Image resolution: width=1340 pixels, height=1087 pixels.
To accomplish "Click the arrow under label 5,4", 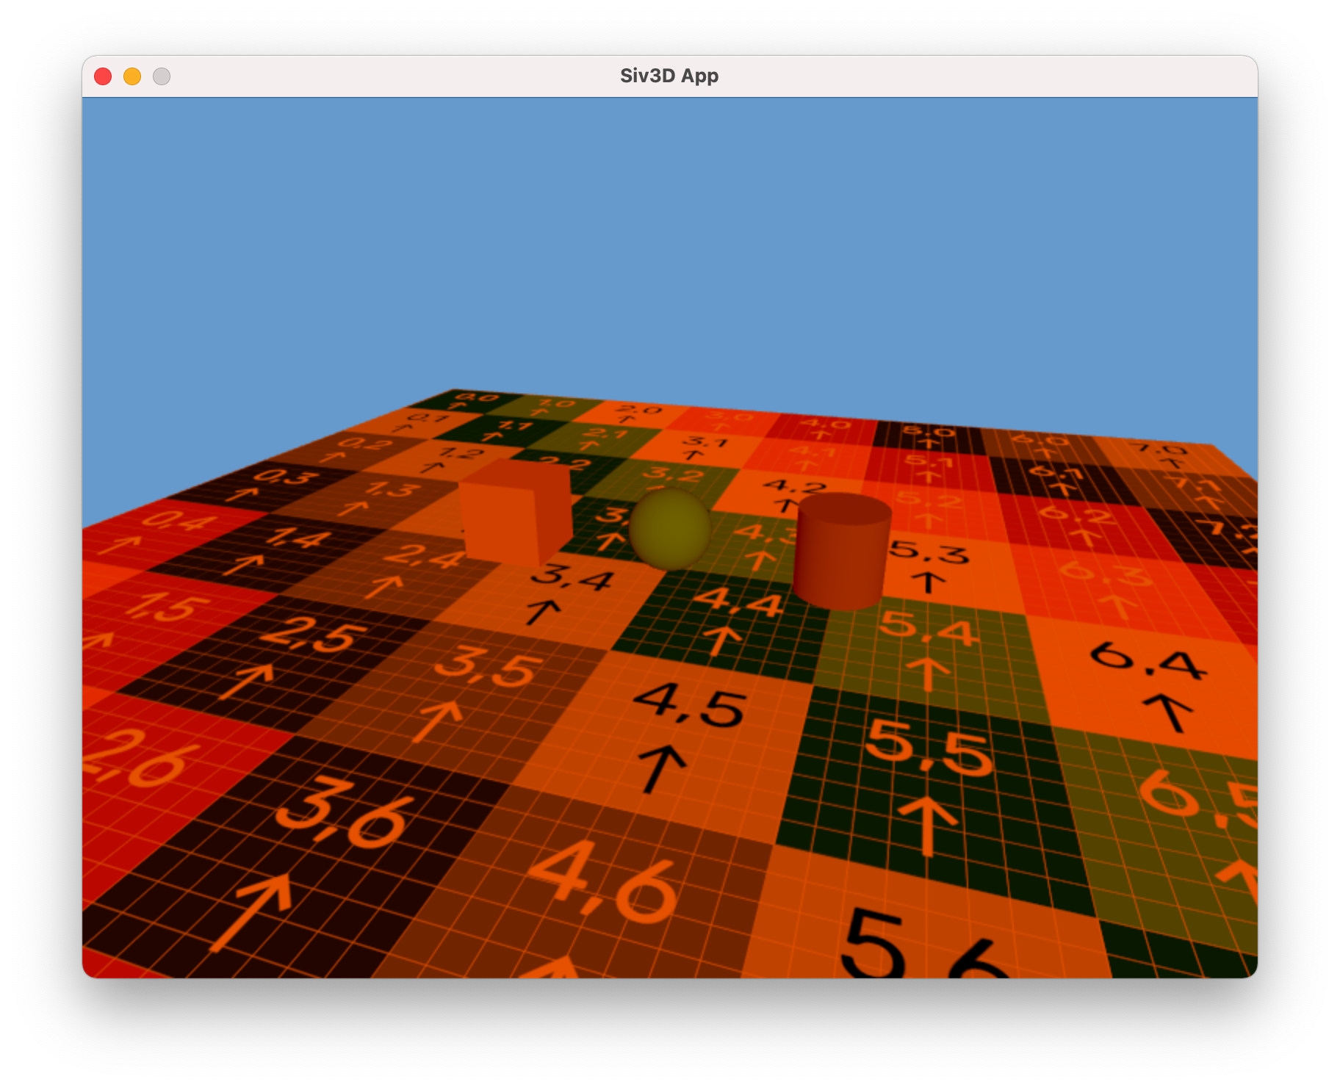I will pyautogui.click(x=927, y=673).
